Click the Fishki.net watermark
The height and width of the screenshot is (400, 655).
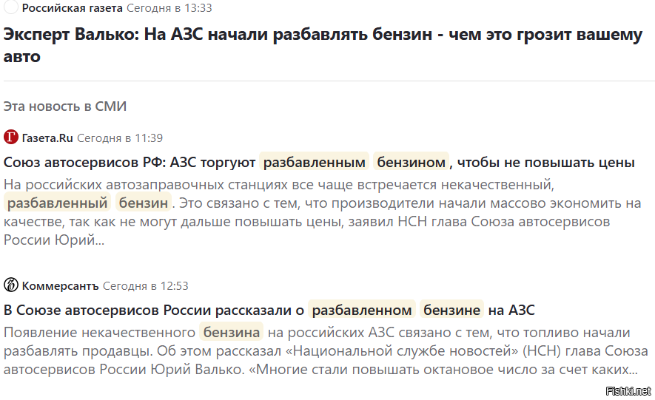coord(628,390)
